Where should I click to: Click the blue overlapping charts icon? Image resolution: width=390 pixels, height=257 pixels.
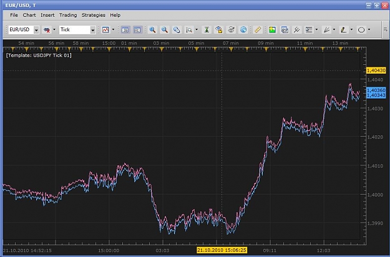285,30
